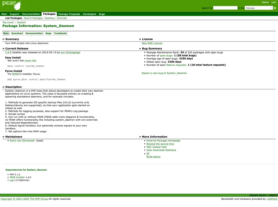Open the feature requests link
The width and height of the screenshot is (278, 207).
176,65
